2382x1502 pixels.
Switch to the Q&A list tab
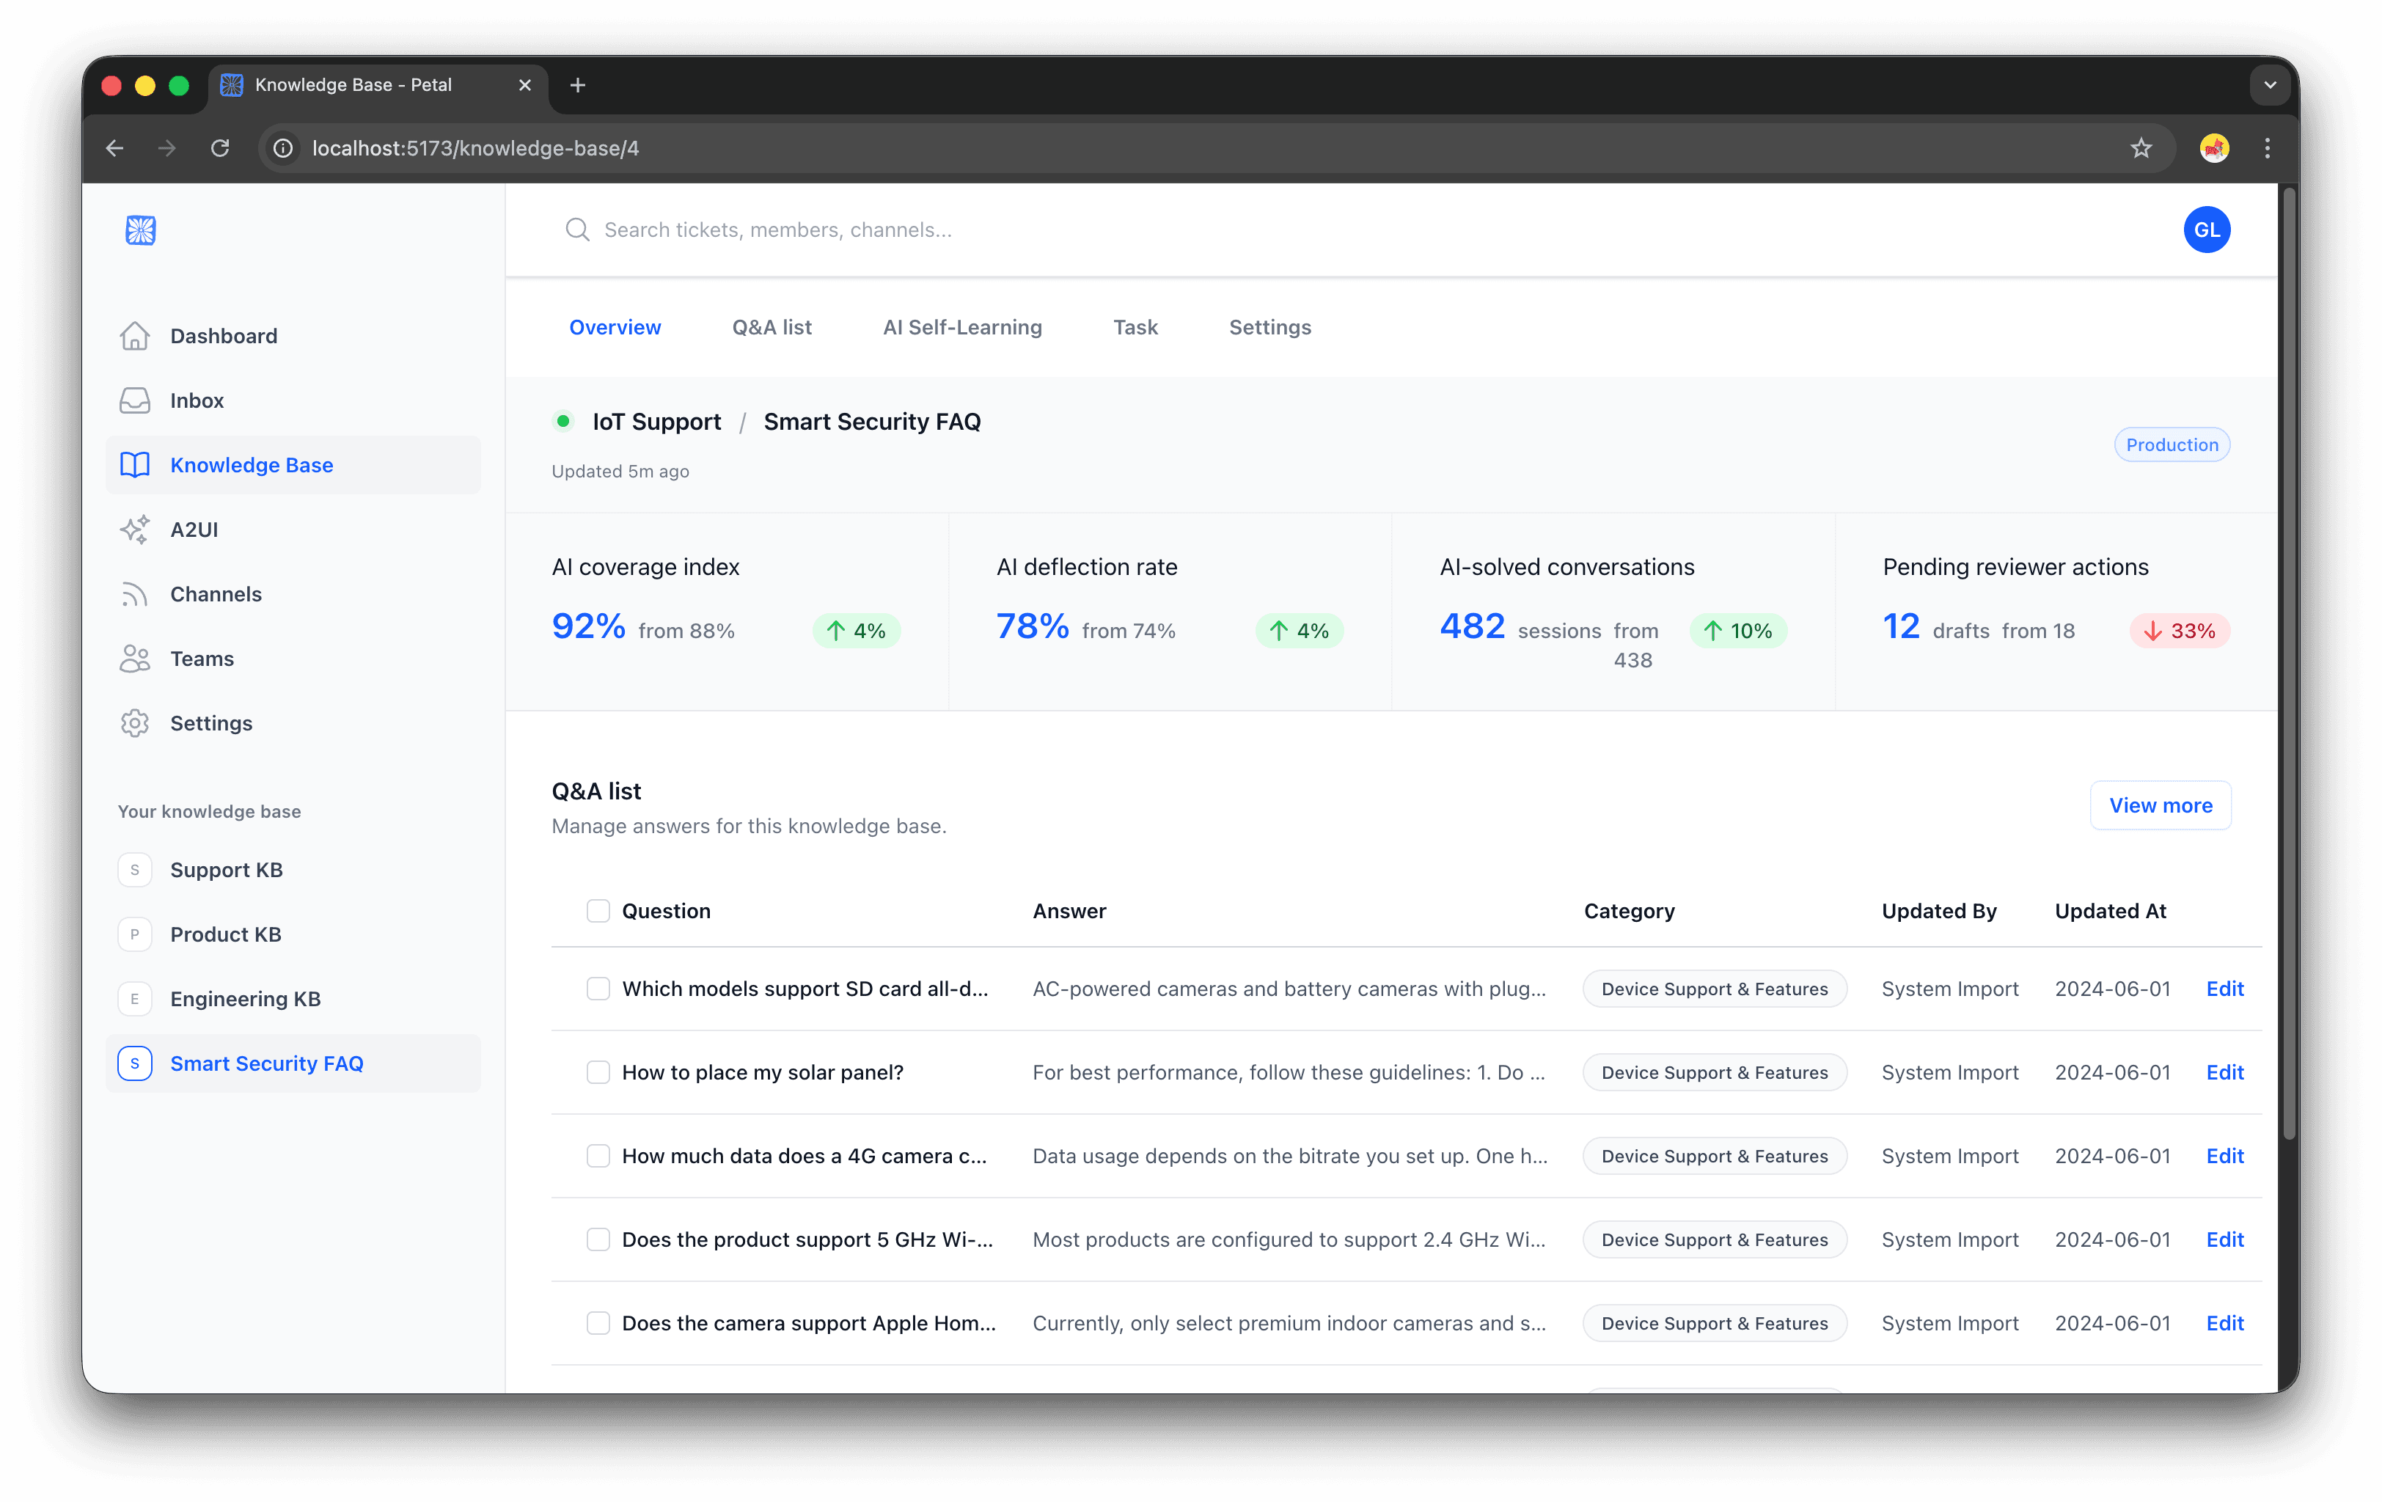(x=772, y=326)
